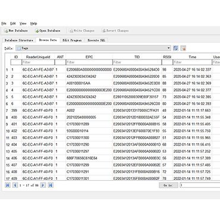Open the Help menu
This screenshot has width=220, height=220.
click(33, 23)
